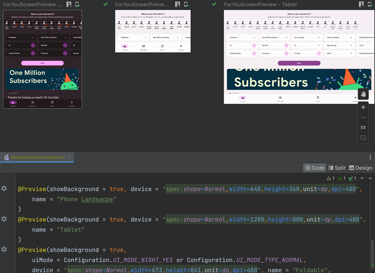Start interactive mode for the dark-themed preview
Screen dimensions: 375x273
point(69,4)
